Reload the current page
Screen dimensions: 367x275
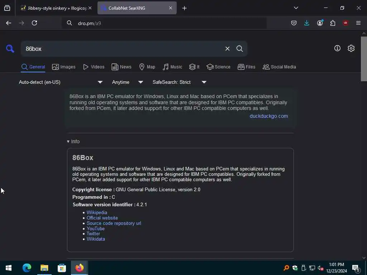[x=34, y=23]
